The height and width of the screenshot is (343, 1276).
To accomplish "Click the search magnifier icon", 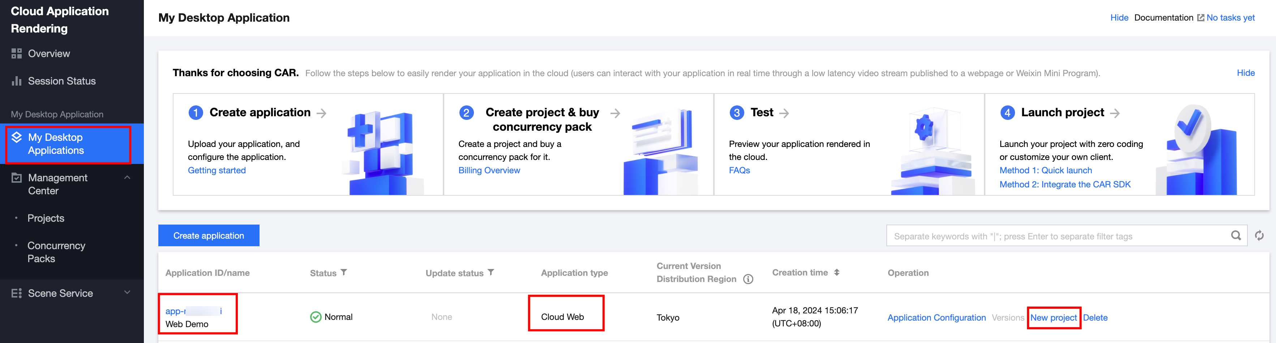I will point(1236,236).
